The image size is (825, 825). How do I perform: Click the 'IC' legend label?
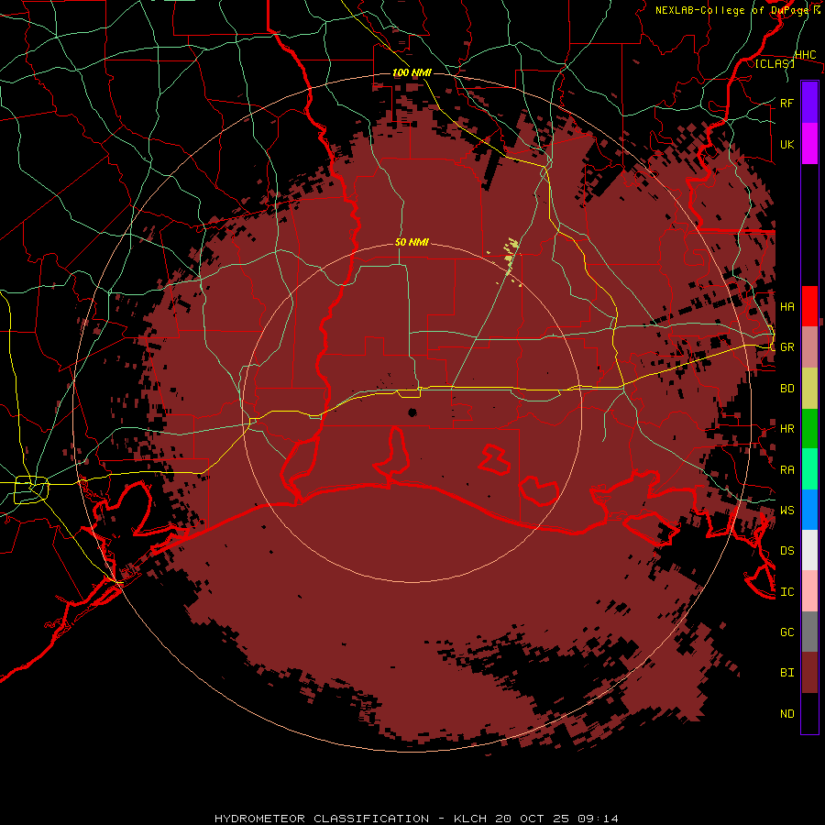pos(787,592)
